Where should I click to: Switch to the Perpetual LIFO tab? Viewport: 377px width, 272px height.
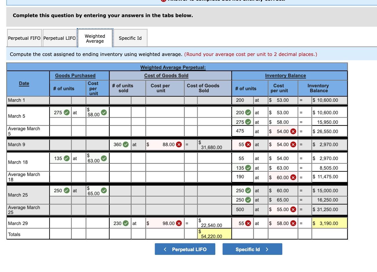click(59, 38)
